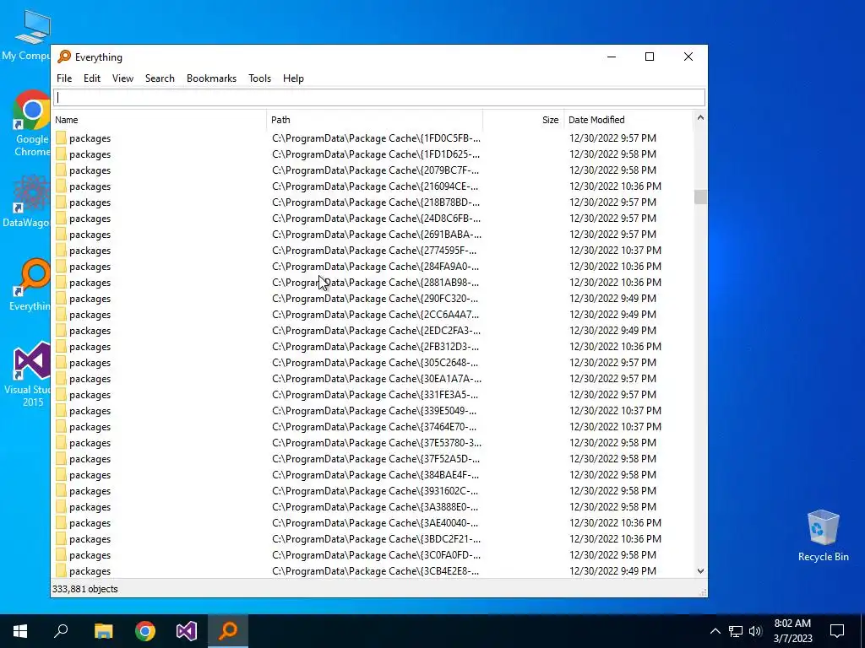This screenshot has height=648, width=865.
Task: Show hidden system tray icons
Action: 715,631
